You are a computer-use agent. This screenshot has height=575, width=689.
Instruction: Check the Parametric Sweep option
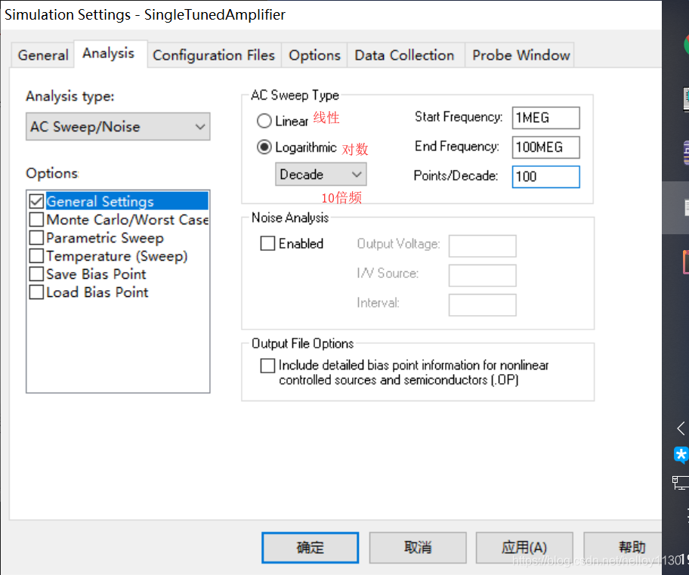(36, 238)
